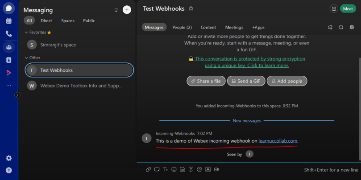
Task: Select the All filter tab
Action: pos(29,20)
